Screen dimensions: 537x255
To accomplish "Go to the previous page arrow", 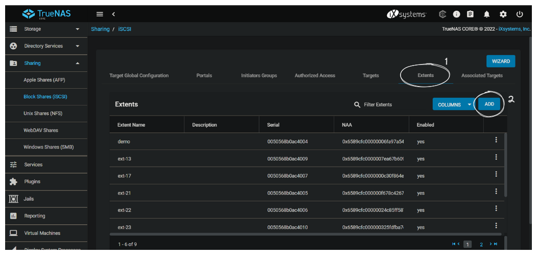I will pyautogui.click(x=459, y=244).
